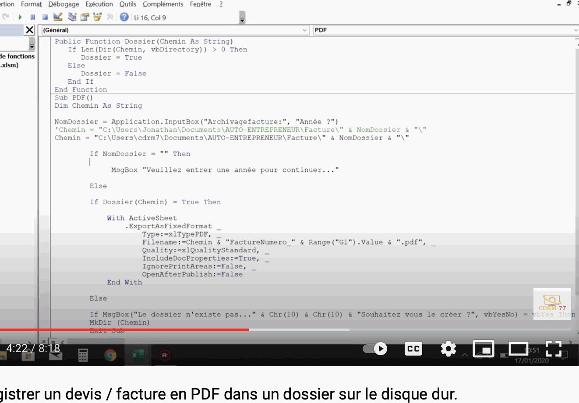Image resolution: width=579 pixels, height=403 pixels.
Task: Open the Properties Window from the toolbar
Action: click(x=85, y=17)
